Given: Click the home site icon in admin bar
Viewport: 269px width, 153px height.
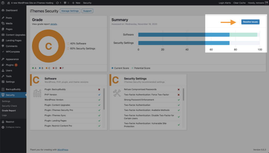Looking at the screenshot, I should (8, 3).
